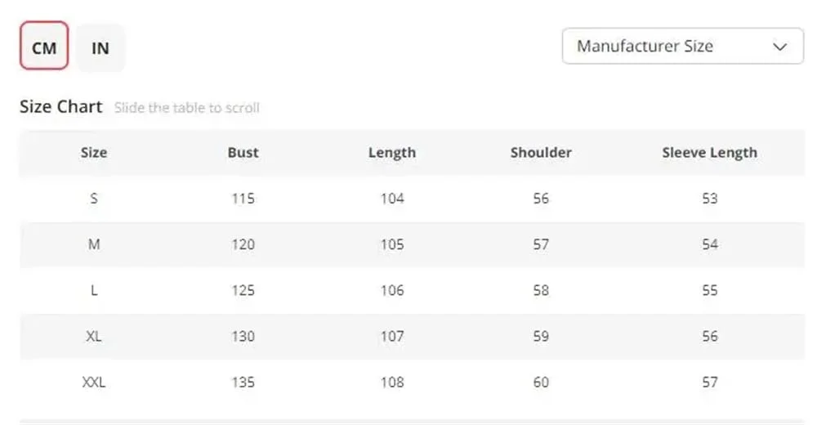
Task: Click the Shoulder column header
Action: pos(541,153)
